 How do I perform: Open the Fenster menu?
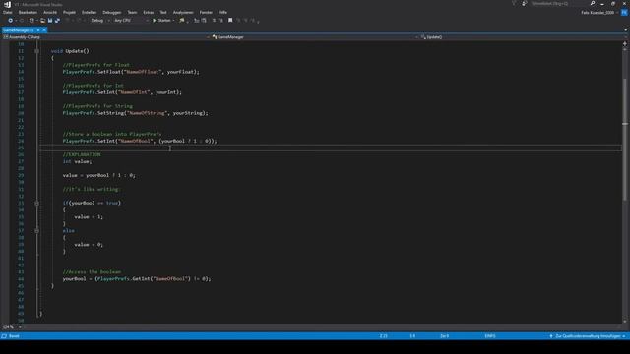click(x=206, y=13)
